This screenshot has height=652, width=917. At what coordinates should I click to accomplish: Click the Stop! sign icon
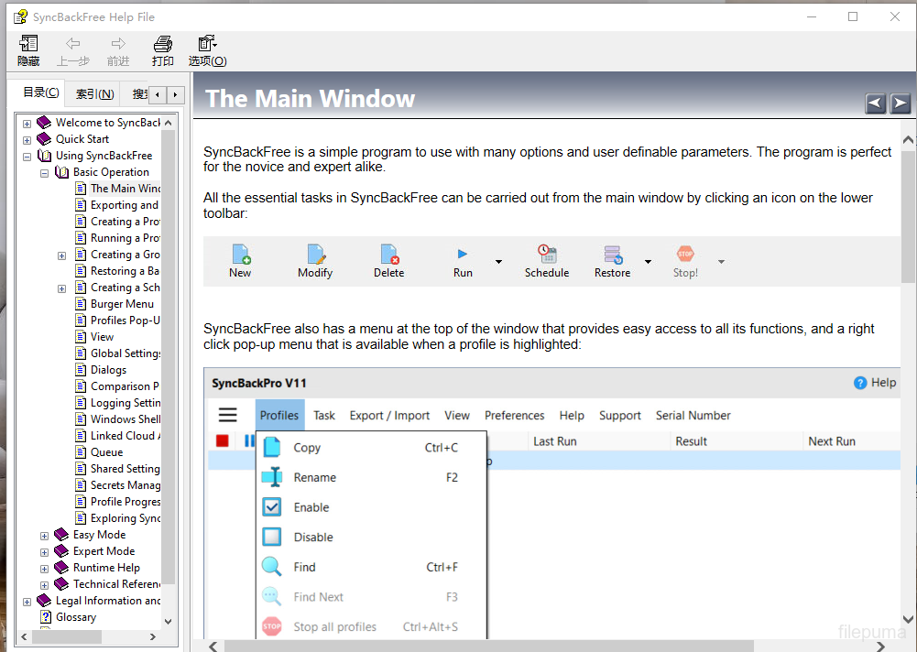(x=685, y=254)
